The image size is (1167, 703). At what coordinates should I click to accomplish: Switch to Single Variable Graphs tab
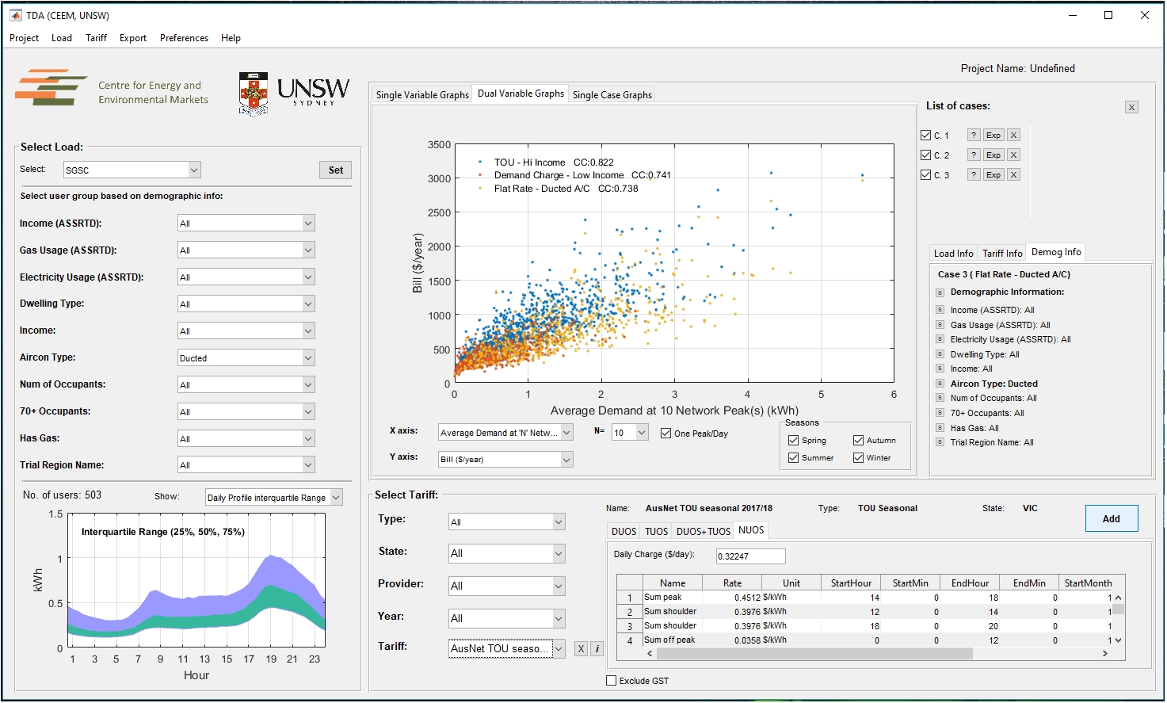coord(422,94)
